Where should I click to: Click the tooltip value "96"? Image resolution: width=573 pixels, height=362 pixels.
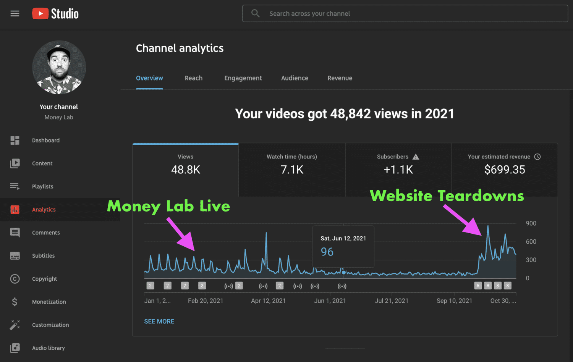[x=327, y=252]
